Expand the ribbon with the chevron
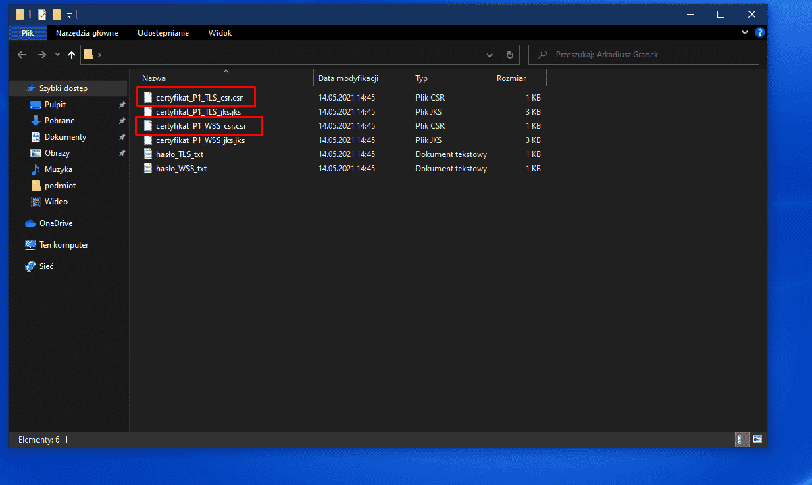This screenshot has width=812, height=485. click(x=745, y=32)
